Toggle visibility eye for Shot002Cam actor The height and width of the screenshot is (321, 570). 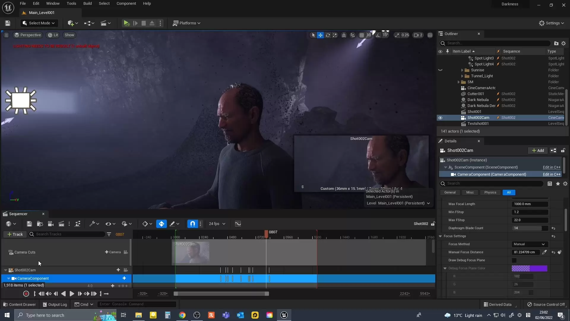[440, 118]
